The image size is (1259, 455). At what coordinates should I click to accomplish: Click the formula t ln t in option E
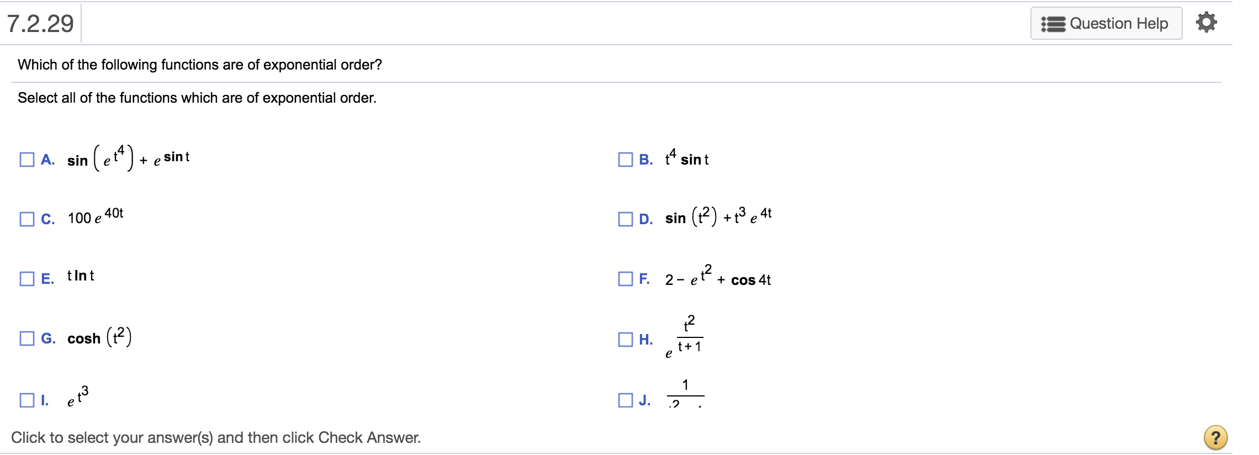[x=80, y=277]
